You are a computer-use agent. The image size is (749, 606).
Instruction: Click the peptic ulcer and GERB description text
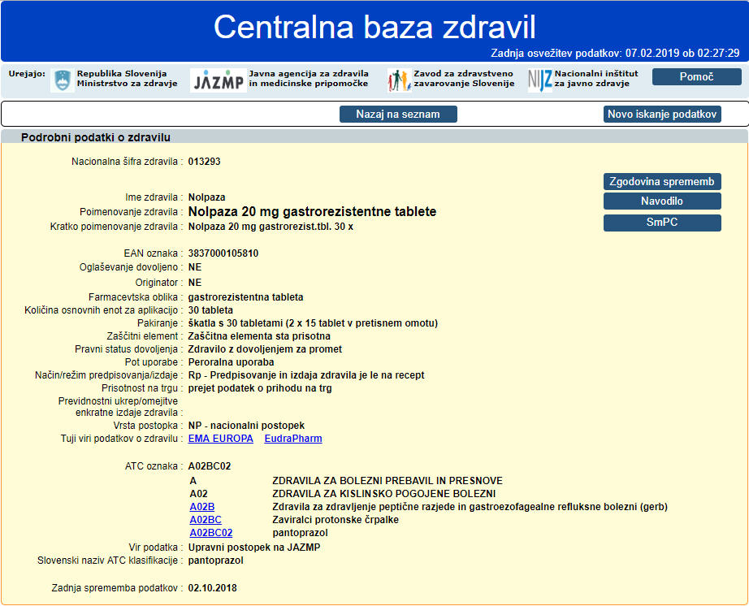coord(470,507)
